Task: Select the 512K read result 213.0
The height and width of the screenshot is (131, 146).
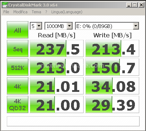Action: (x=57, y=67)
